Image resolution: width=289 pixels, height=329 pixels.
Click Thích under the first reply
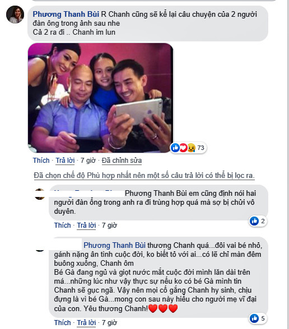[62, 225]
